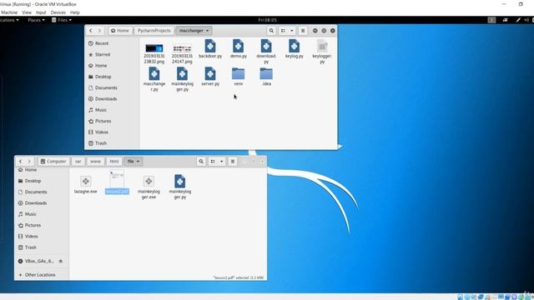Open Places menu in top panel

coord(36,20)
